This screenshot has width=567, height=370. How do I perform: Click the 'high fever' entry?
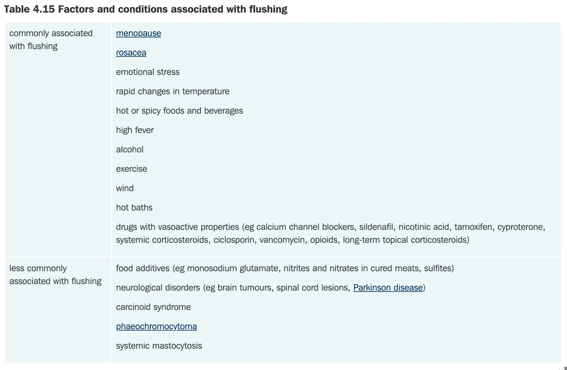click(135, 130)
